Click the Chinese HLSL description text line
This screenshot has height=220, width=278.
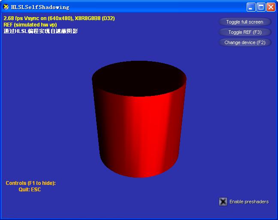[41, 31]
